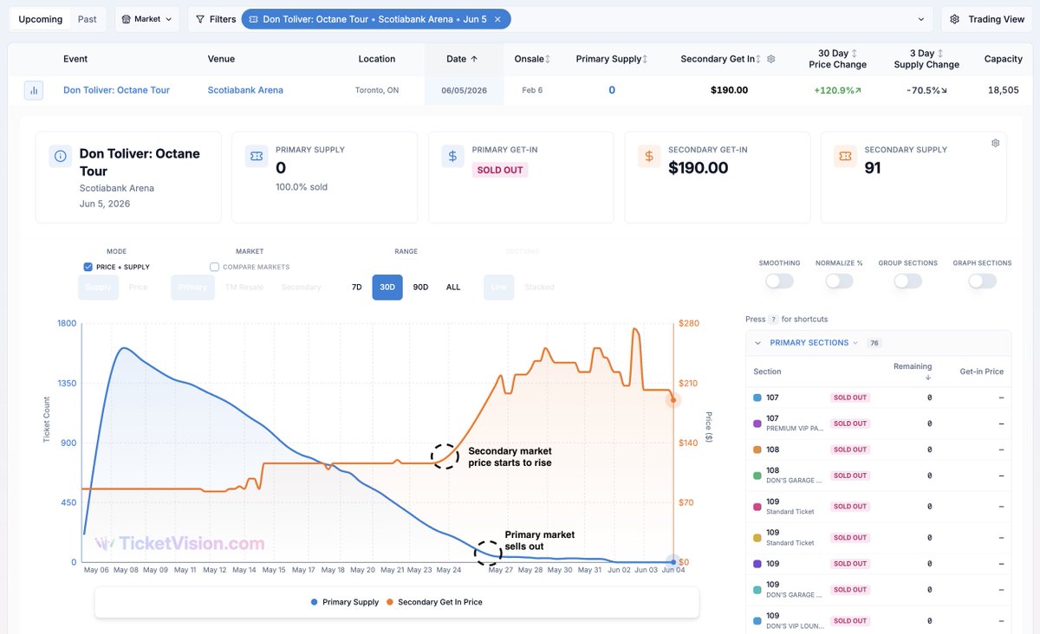Open the Scotiabank Arena venue link
Screen dimensions: 1040x634
point(245,90)
